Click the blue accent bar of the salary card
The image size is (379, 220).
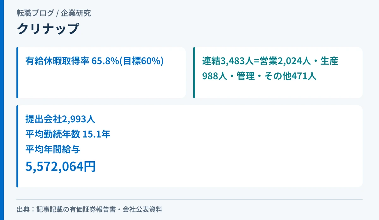coord(17,146)
